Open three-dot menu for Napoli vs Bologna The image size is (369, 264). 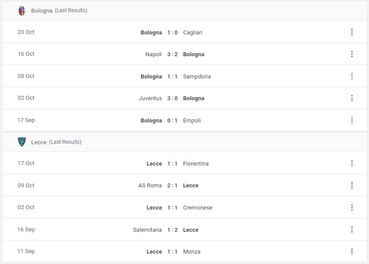coord(352,54)
